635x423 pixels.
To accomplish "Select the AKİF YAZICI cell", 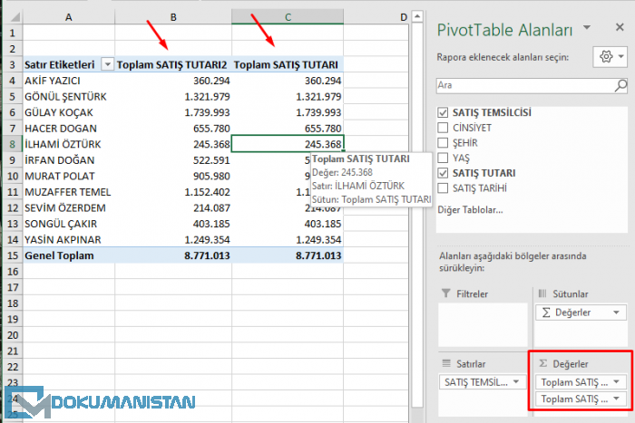I will [69, 81].
